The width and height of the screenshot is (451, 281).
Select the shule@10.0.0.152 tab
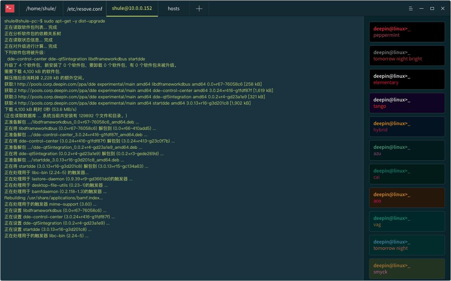[x=132, y=8]
